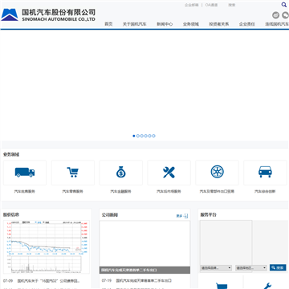This screenshot has height=289, width=289.
Task: Click the shopping cart retail service icon
Action: click(73, 172)
